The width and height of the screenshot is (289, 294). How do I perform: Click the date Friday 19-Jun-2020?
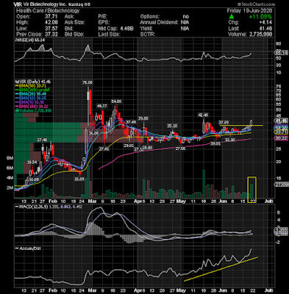[x=249, y=11]
